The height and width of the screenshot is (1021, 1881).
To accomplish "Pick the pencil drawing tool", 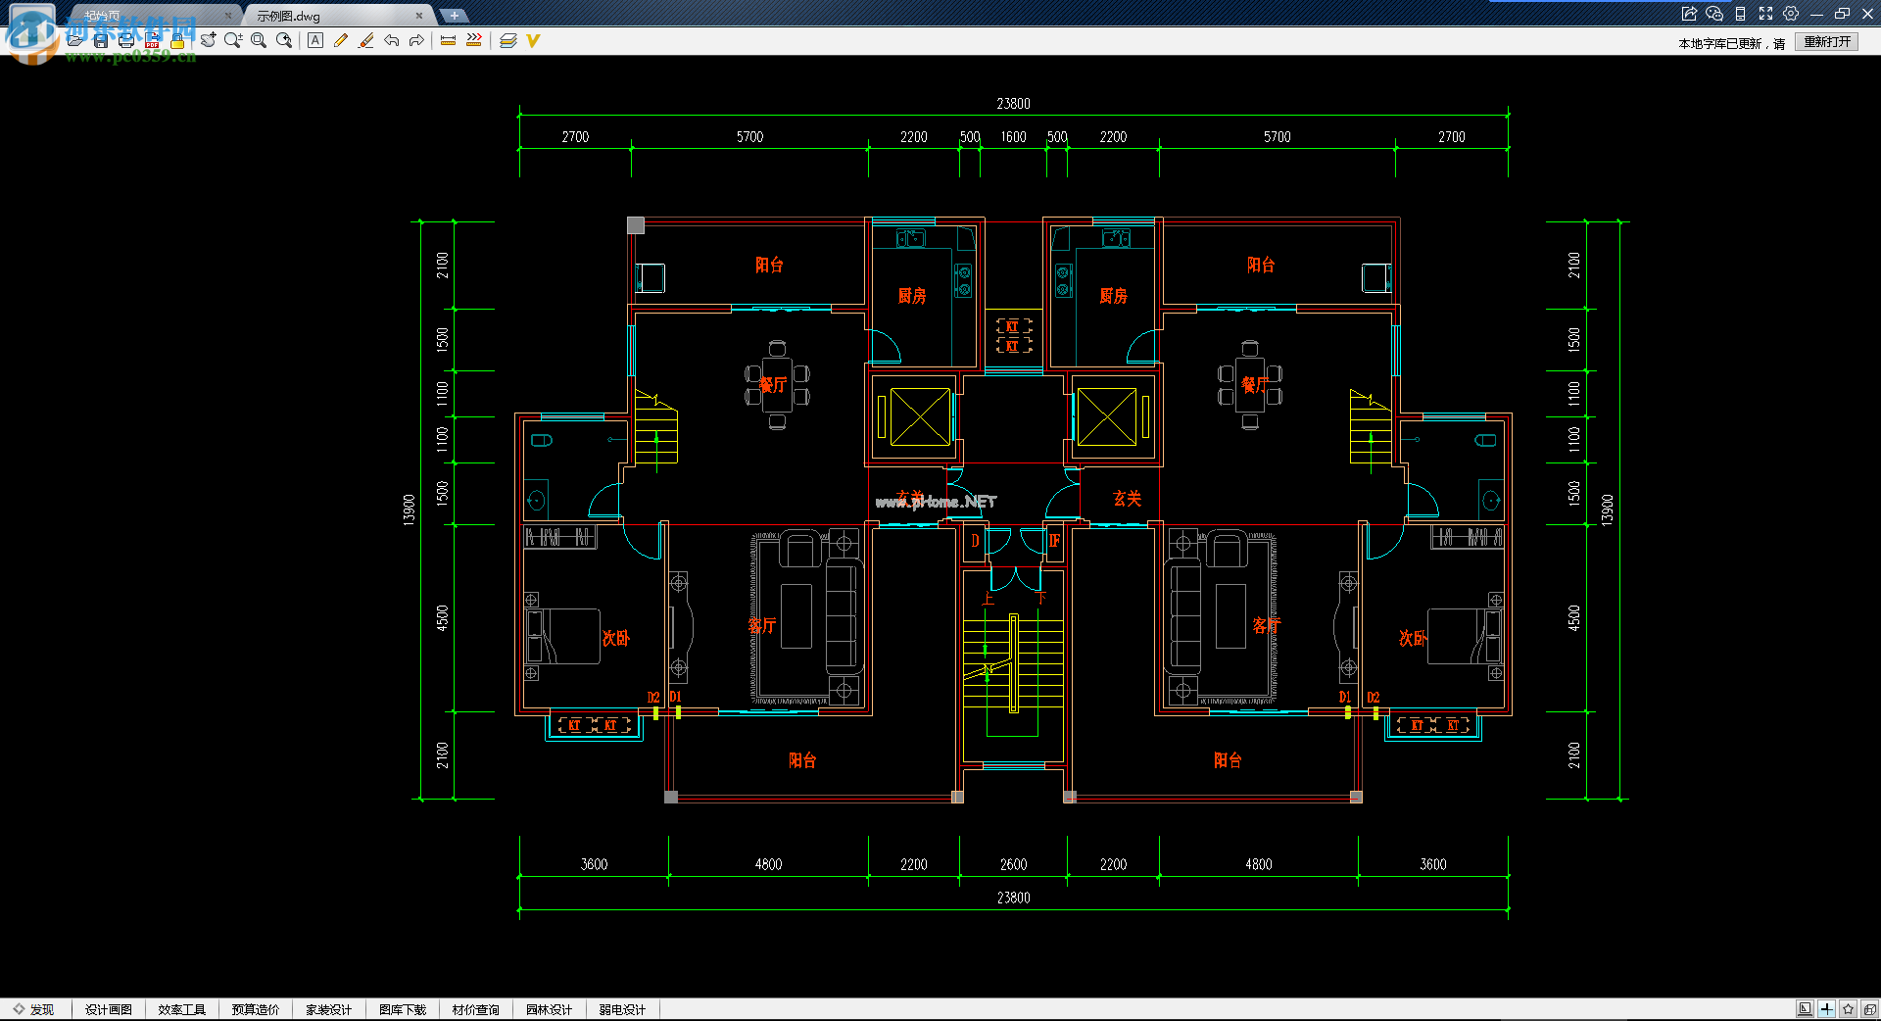I will (x=341, y=40).
